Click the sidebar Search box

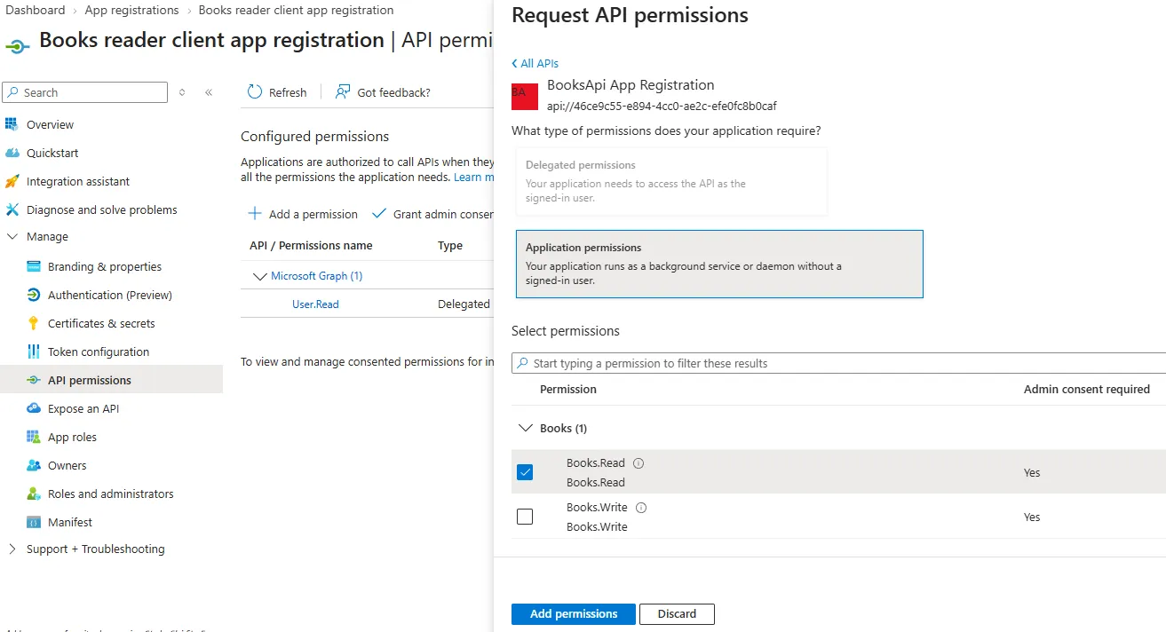84,92
